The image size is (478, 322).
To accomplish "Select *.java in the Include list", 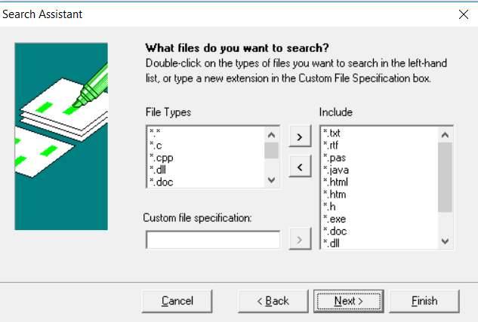I will [335, 170].
